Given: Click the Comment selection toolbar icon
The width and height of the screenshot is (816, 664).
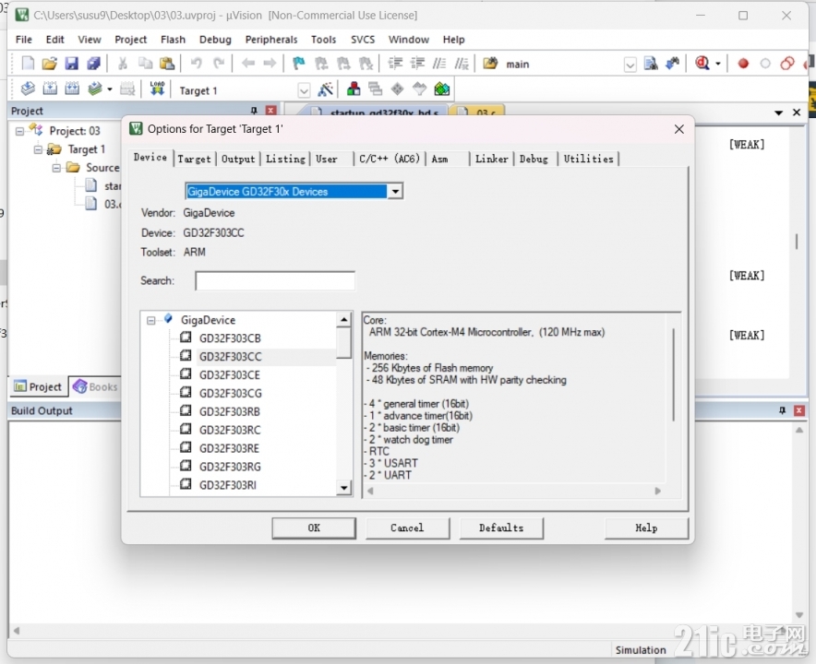Looking at the screenshot, I should pyautogui.click(x=439, y=64).
